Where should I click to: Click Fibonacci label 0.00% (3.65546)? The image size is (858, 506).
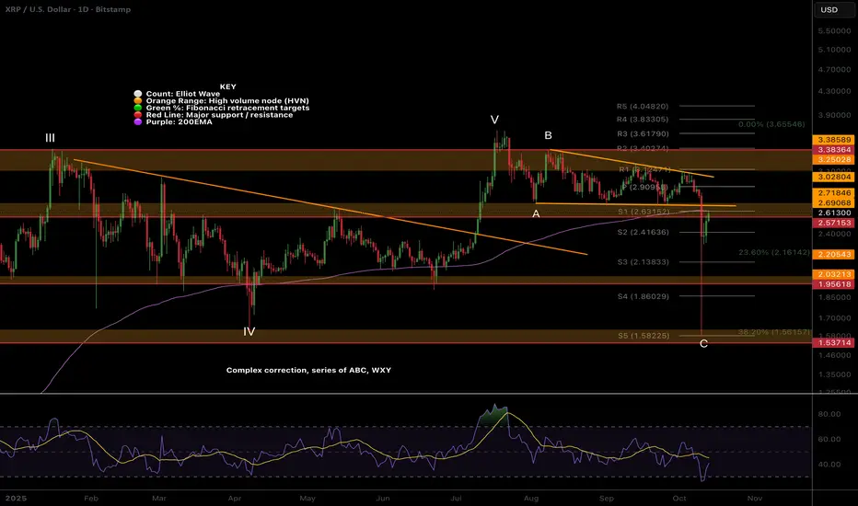tap(771, 124)
